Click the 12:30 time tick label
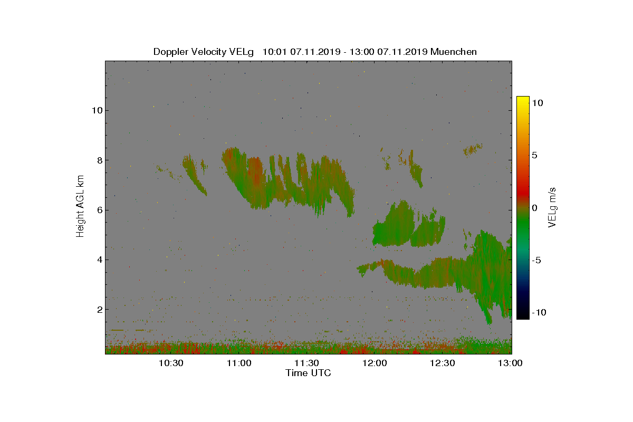This screenshot has height=422, width=633. click(x=442, y=363)
